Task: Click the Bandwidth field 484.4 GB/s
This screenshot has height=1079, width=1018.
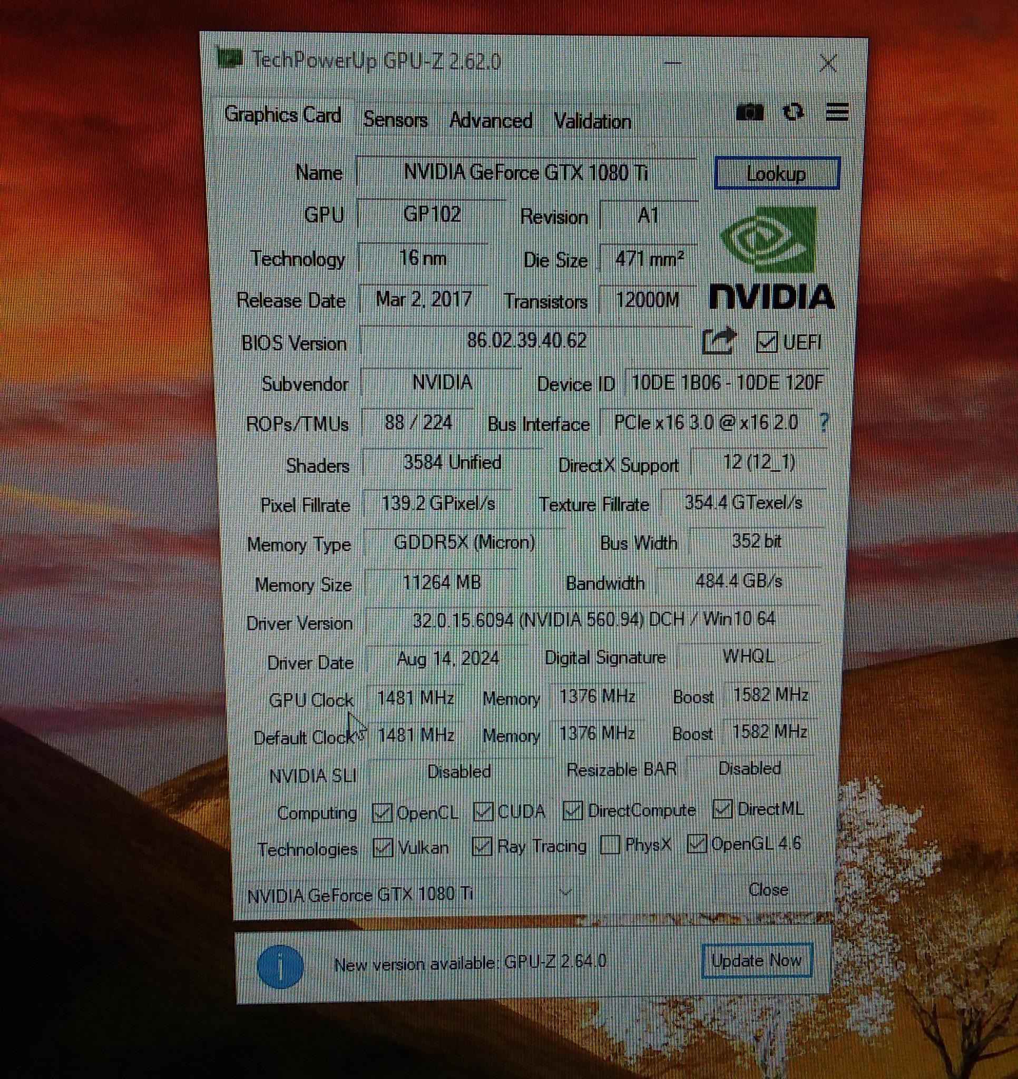Action: (x=738, y=581)
